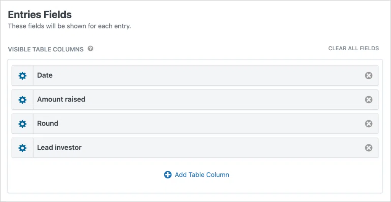Configure the Round column via gear icon
Screen dimensions: 391x202
tap(23, 123)
